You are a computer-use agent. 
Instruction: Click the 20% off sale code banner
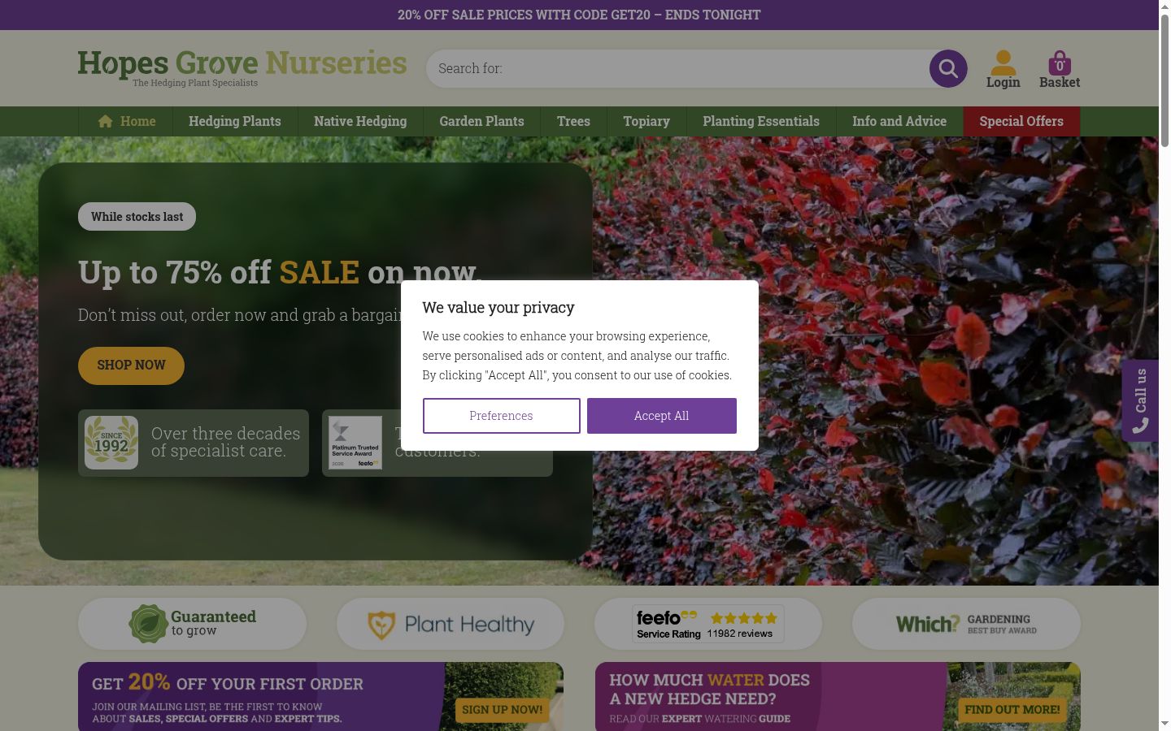(579, 15)
